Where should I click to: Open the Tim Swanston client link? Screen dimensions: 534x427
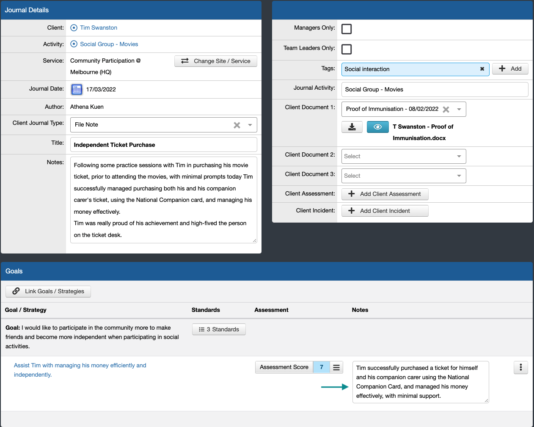[99, 28]
